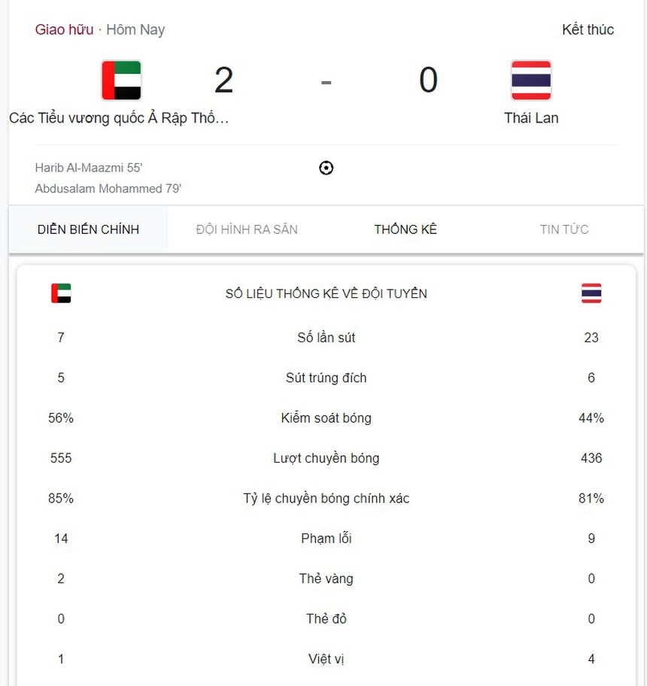Click the statistics section heading text
This screenshot has height=686, width=647.
pyautogui.click(x=326, y=293)
